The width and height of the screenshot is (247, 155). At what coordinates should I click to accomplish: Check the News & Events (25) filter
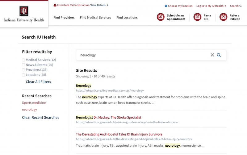coord(23,65)
